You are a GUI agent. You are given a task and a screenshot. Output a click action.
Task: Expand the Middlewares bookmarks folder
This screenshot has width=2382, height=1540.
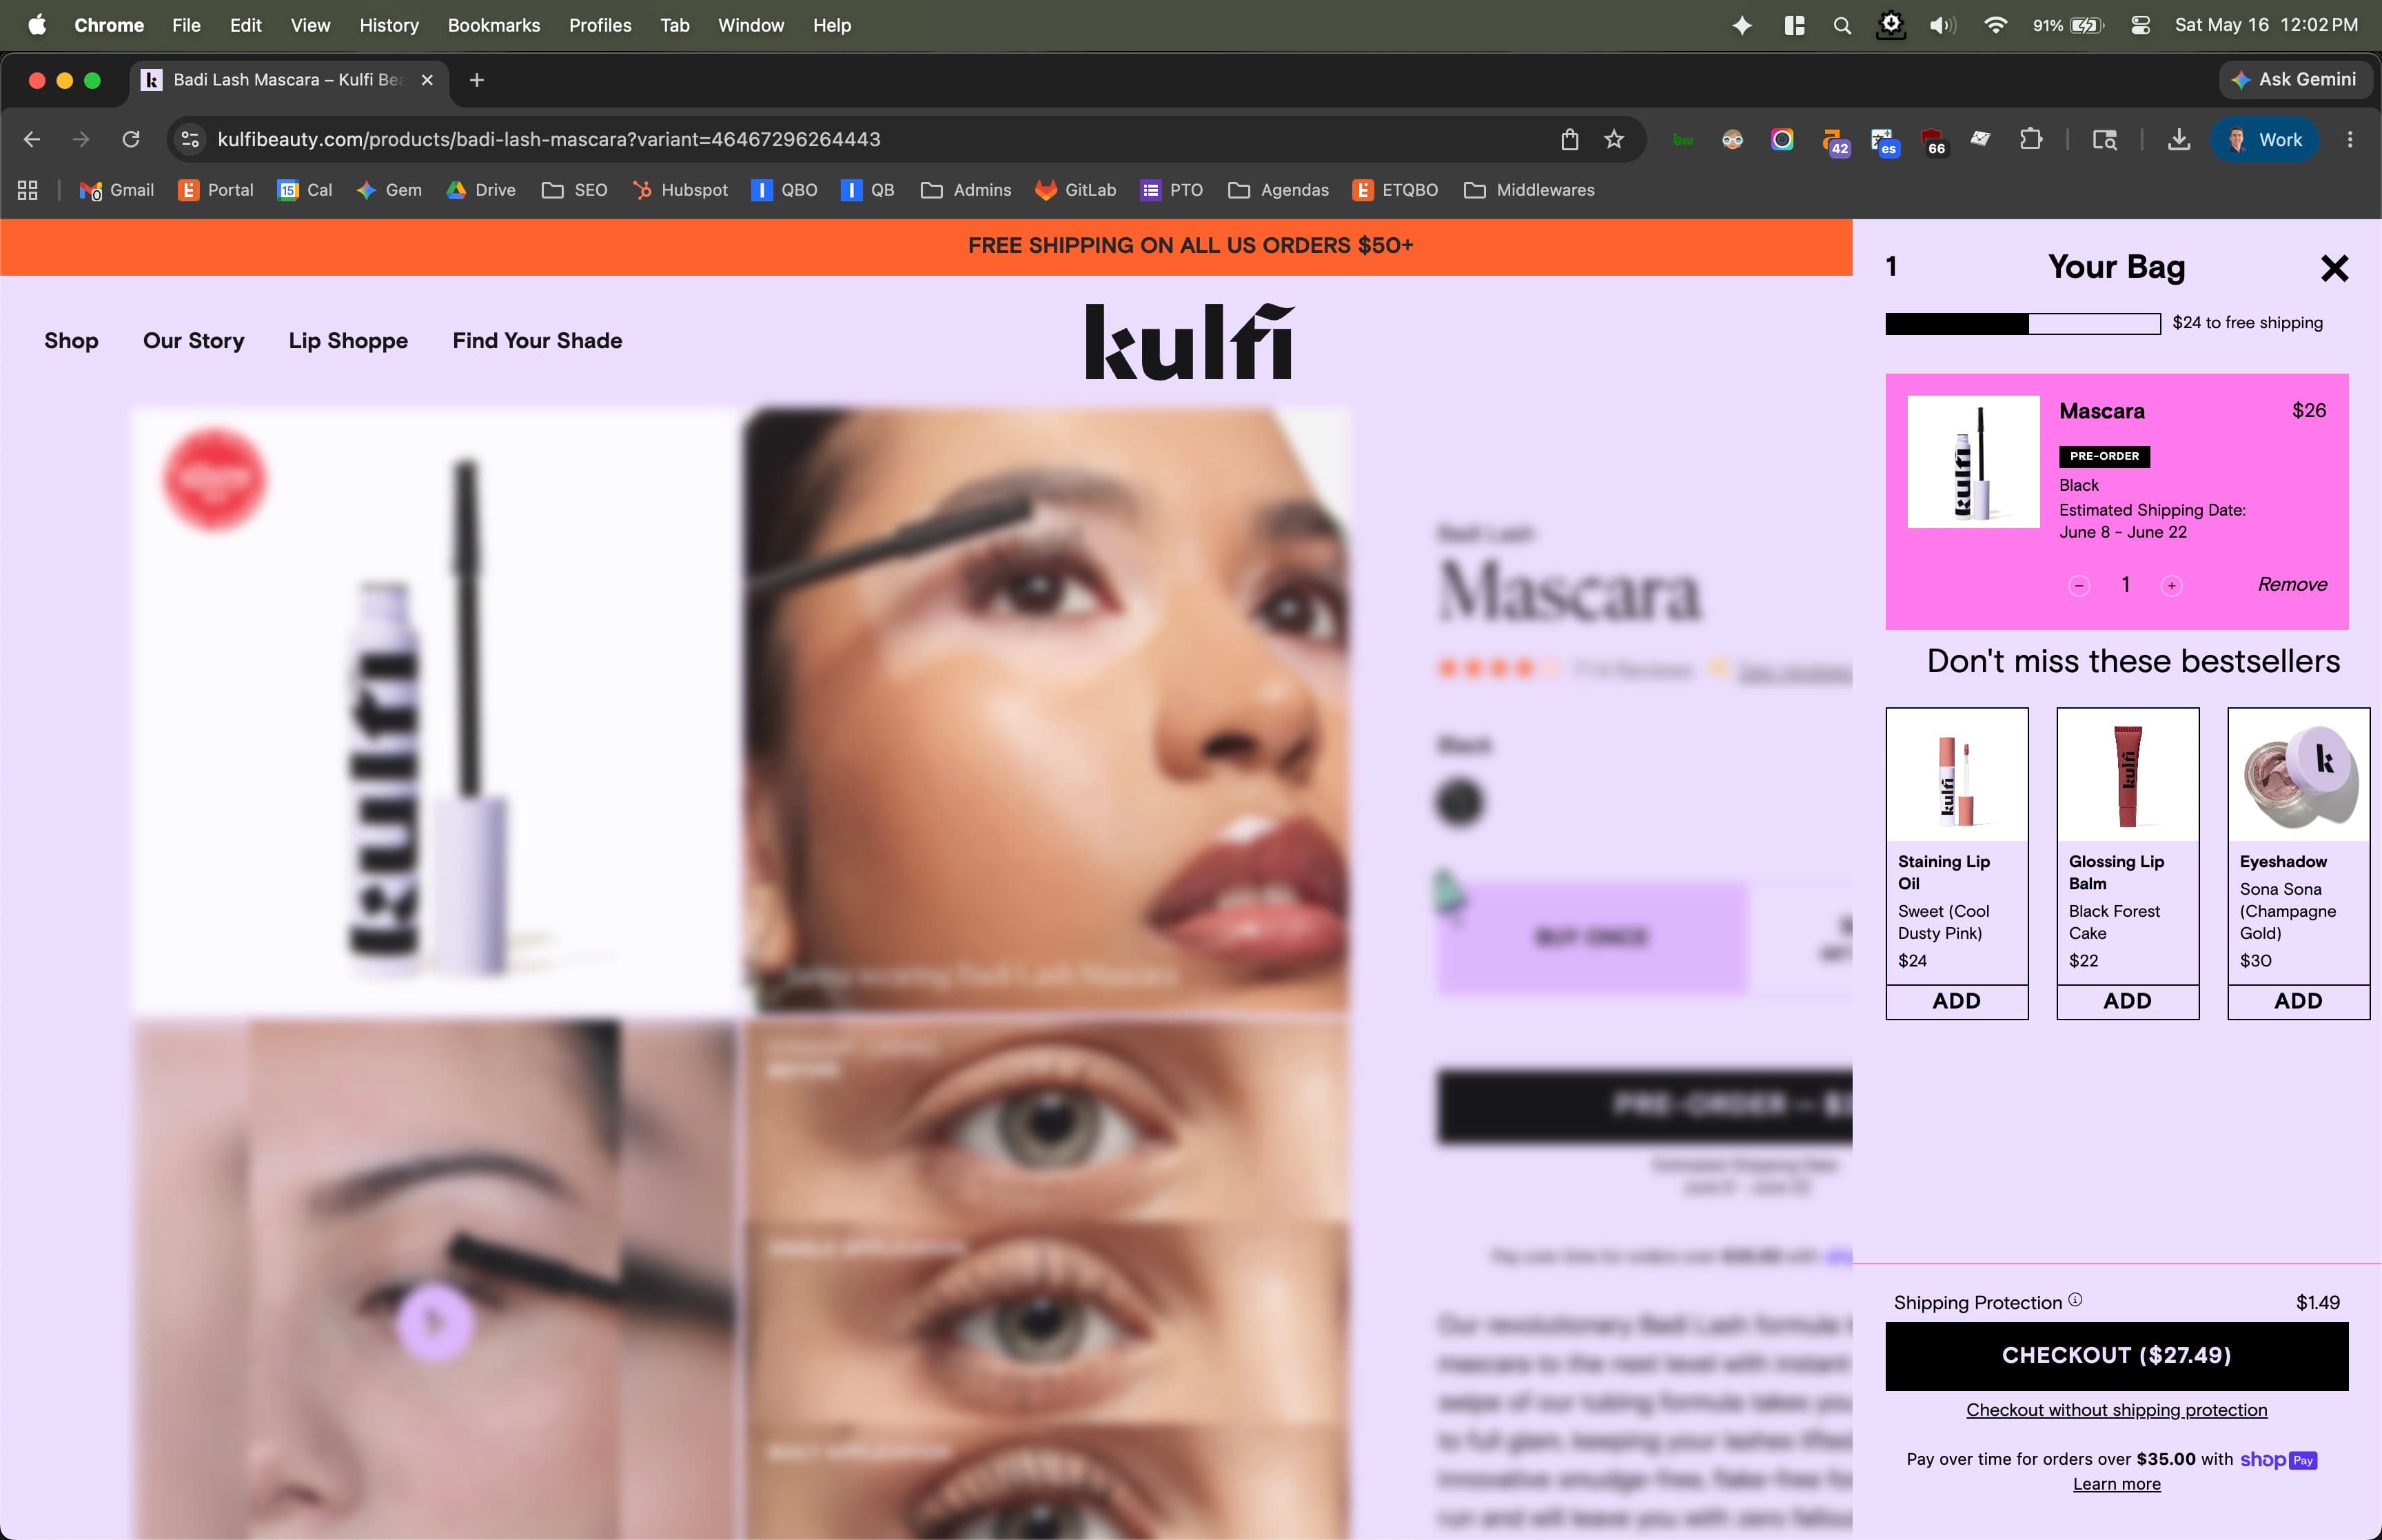click(1529, 190)
